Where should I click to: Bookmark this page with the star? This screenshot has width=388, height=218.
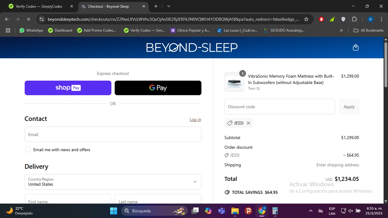[306, 19]
